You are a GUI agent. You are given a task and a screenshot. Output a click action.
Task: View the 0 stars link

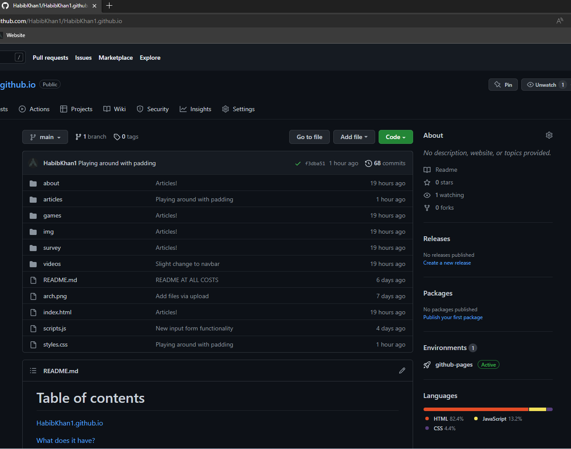coord(438,182)
